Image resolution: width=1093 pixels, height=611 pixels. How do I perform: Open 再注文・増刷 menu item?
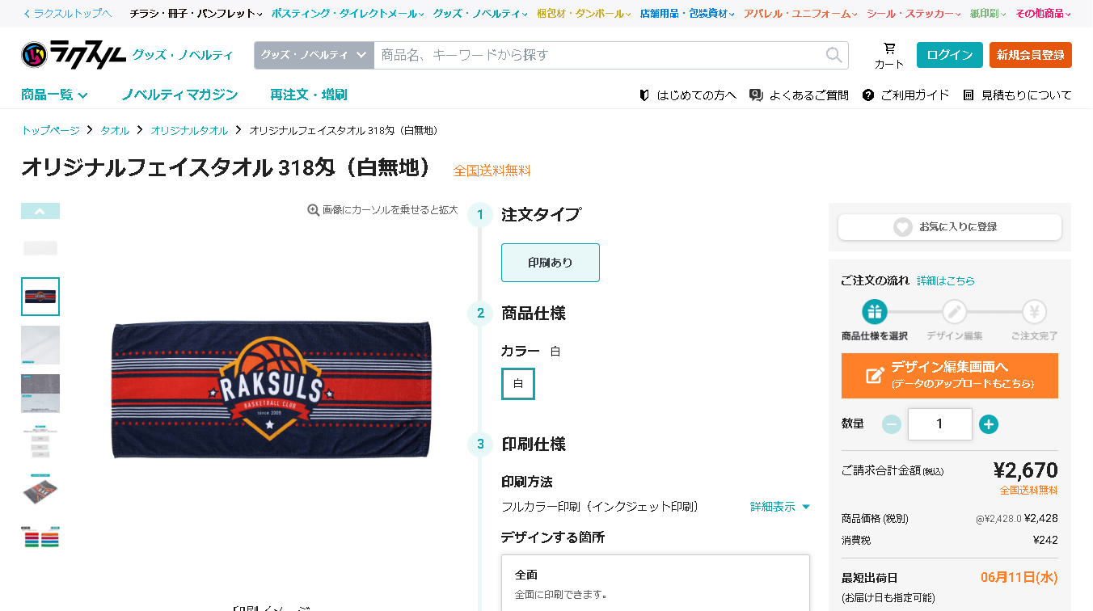(309, 95)
